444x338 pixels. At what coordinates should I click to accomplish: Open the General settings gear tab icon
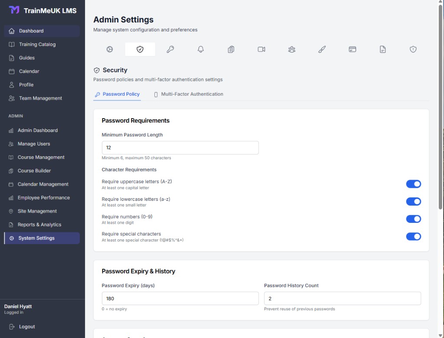[x=110, y=49]
